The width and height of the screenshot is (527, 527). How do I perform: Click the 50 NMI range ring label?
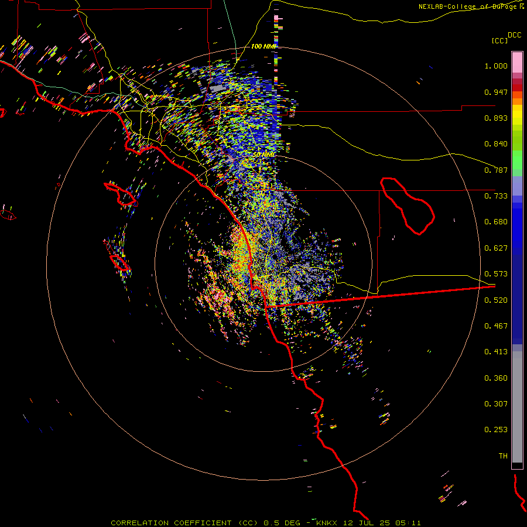264,155
